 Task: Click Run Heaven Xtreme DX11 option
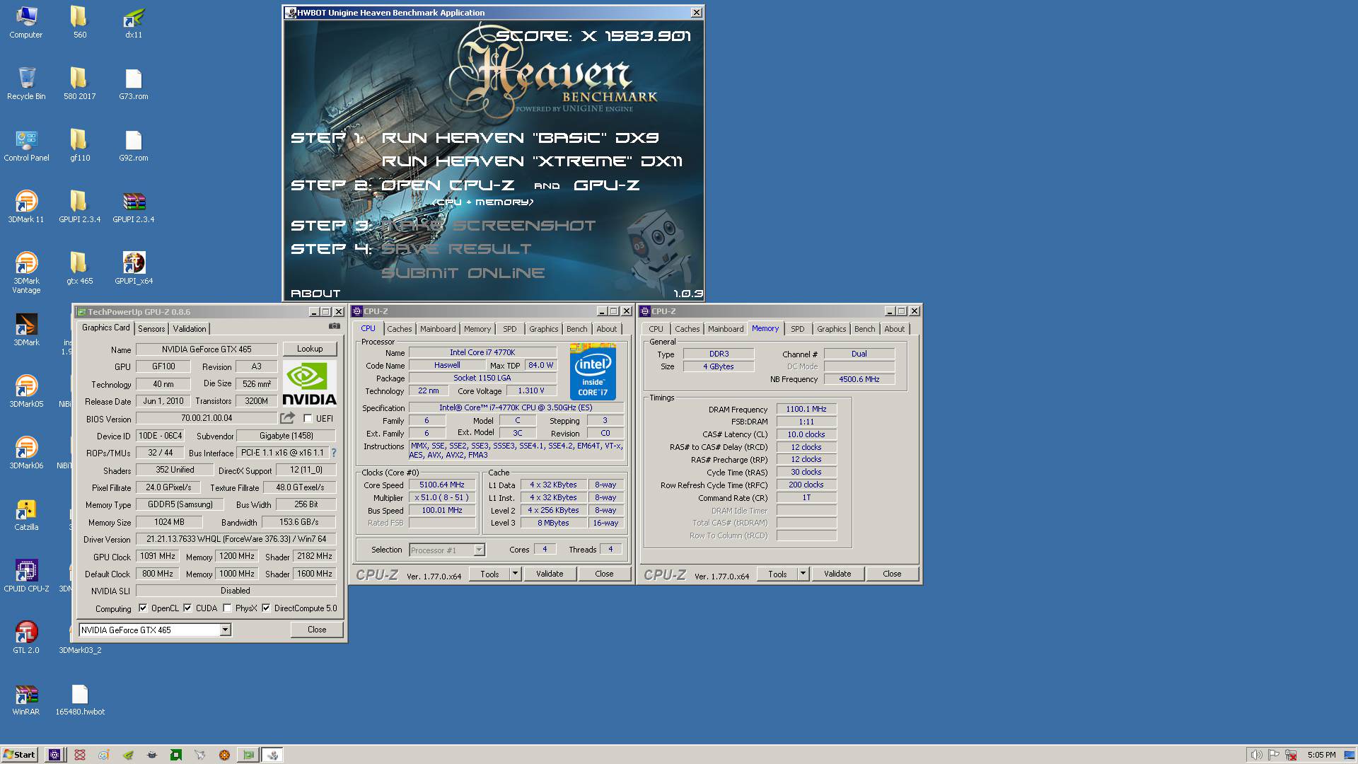click(x=532, y=161)
